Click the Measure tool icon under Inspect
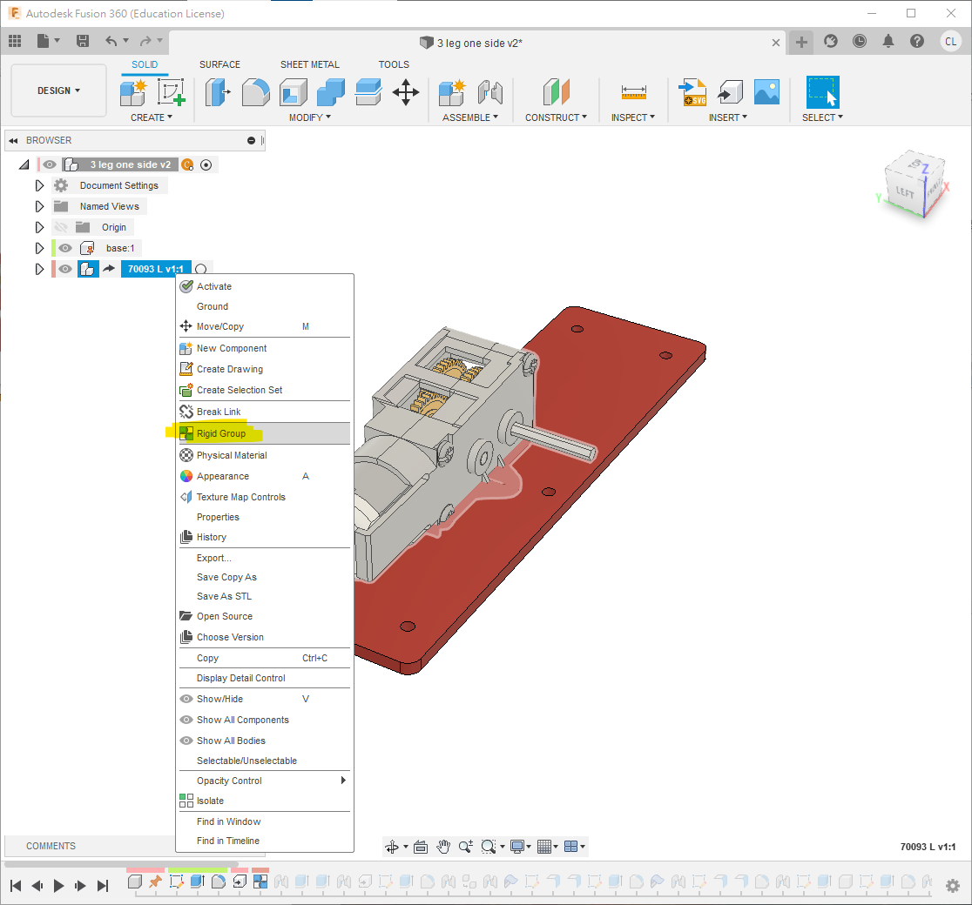The width and height of the screenshot is (972, 905). pos(633,92)
